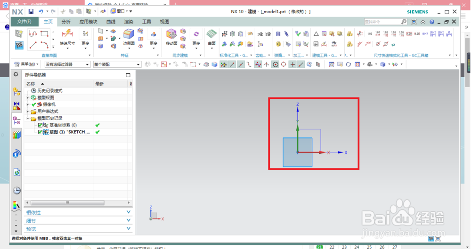Open the system materials palette sidebar icon
This screenshot has width=471, height=249.
tap(16, 206)
